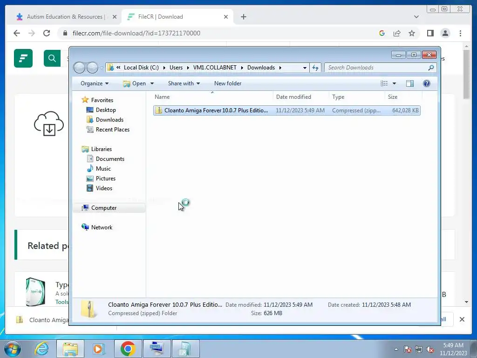The height and width of the screenshot is (358, 477).
Task: Select the Music library
Action: (103, 168)
